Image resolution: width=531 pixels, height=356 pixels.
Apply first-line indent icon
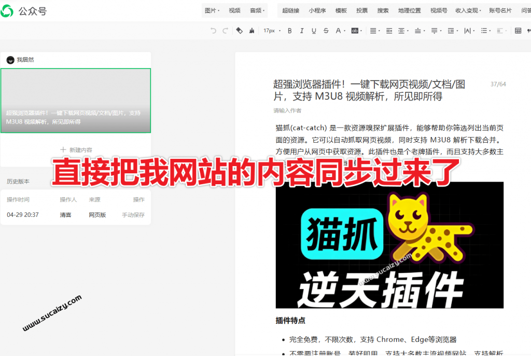click(389, 31)
